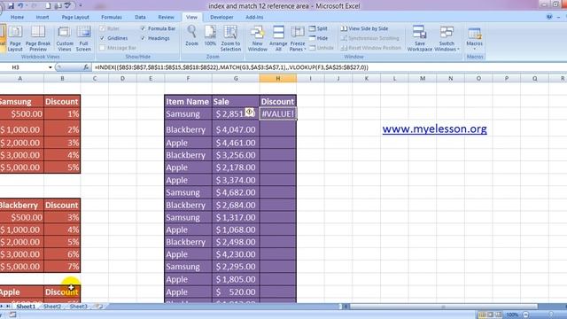
Task: Switch to Sheet2 tab
Action: coord(52,307)
